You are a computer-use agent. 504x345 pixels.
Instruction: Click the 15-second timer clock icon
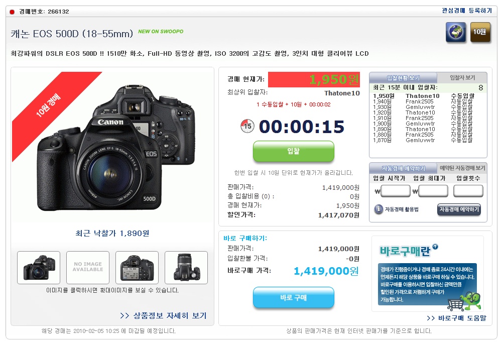coord(247,126)
